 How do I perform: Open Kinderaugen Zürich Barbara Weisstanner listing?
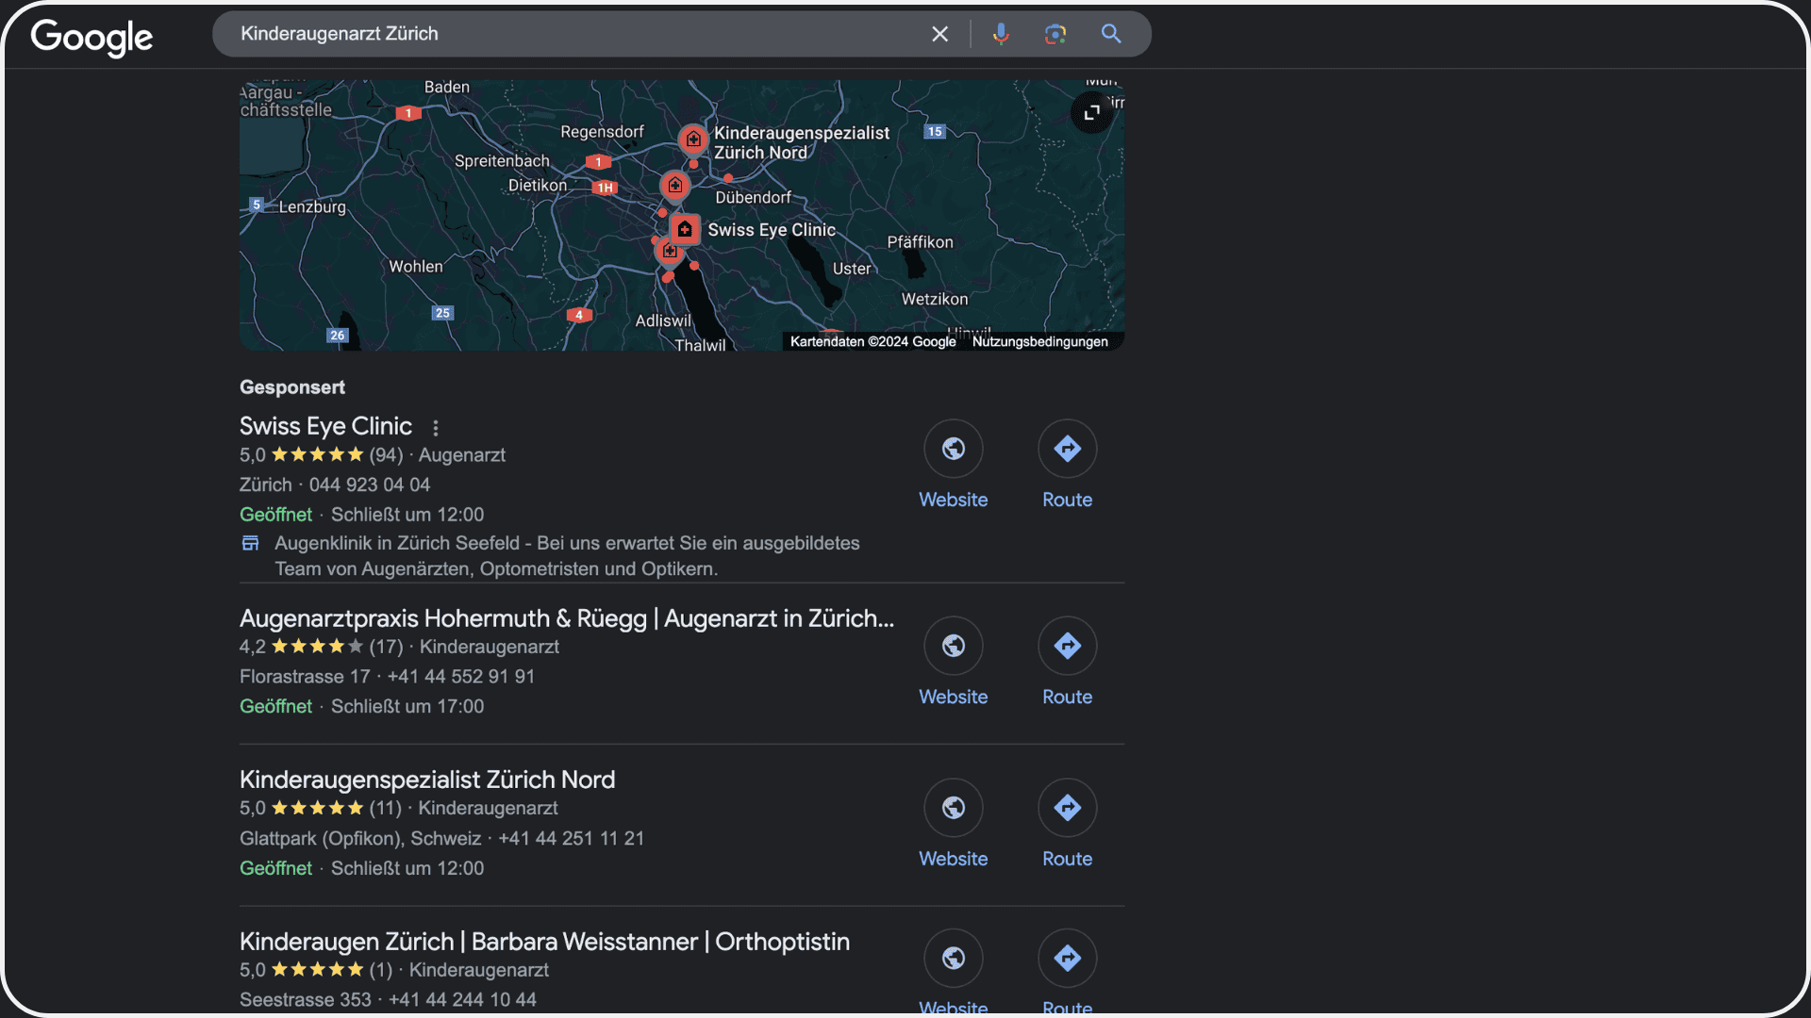click(x=544, y=942)
